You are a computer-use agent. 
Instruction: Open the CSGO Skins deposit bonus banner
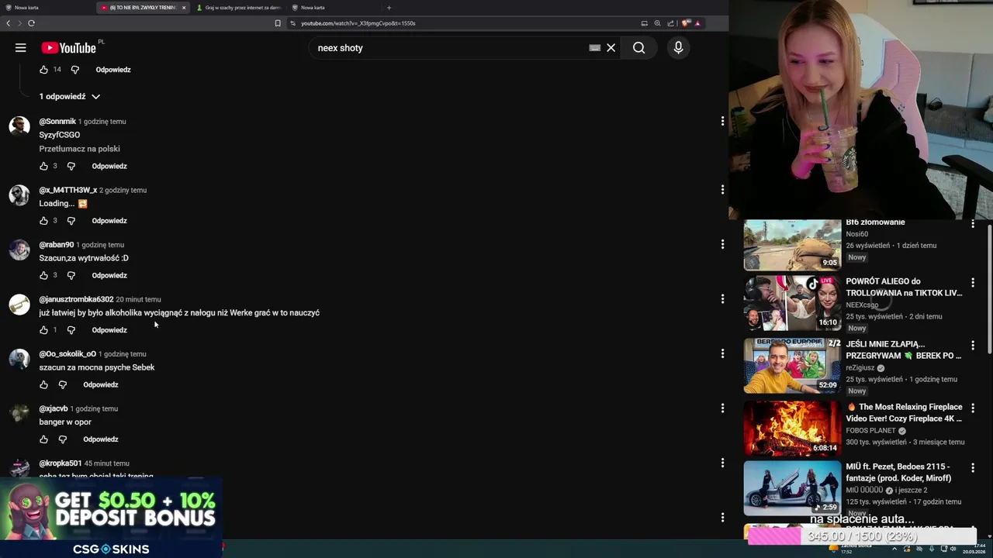(x=111, y=518)
